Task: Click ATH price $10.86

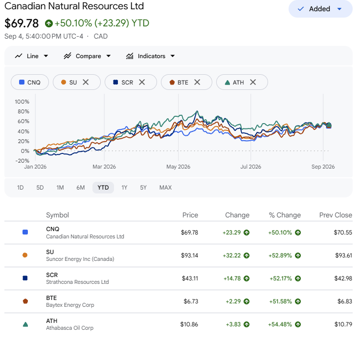Action: coord(189,324)
